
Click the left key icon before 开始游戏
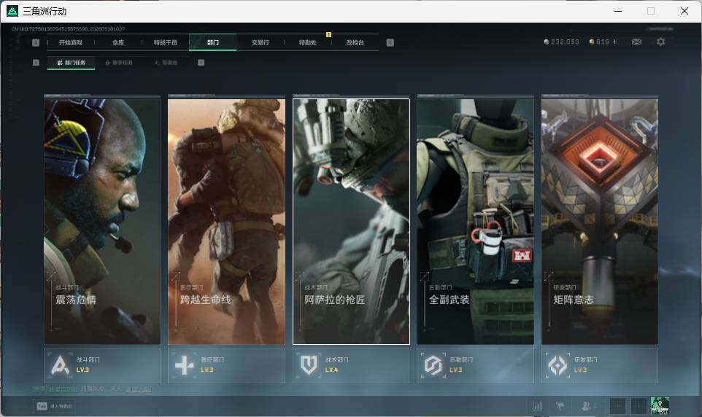pos(36,42)
